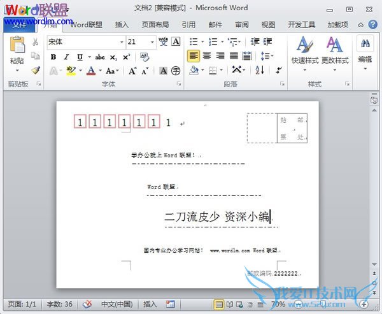Minimize the ribbon with the caret
The width and height of the screenshot is (382, 314).
(360, 25)
